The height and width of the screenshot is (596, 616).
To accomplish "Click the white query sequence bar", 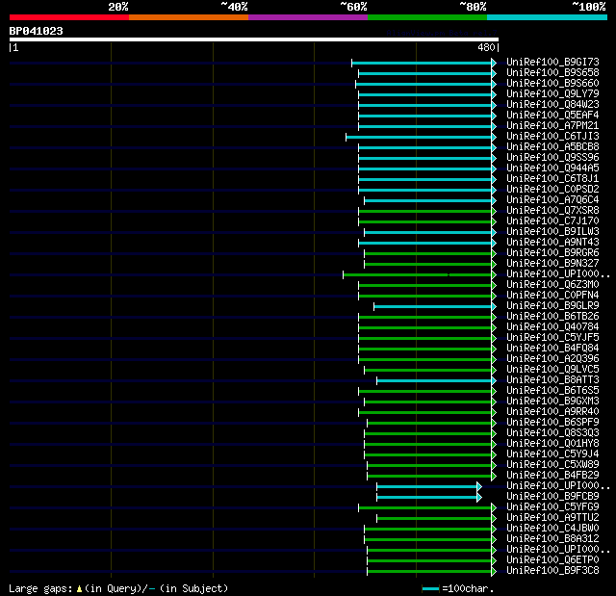I will (254, 39).
